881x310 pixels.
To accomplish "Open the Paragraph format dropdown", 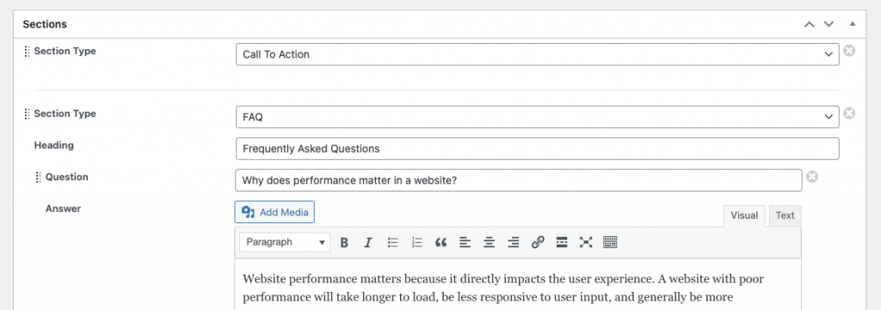I will pos(285,242).
